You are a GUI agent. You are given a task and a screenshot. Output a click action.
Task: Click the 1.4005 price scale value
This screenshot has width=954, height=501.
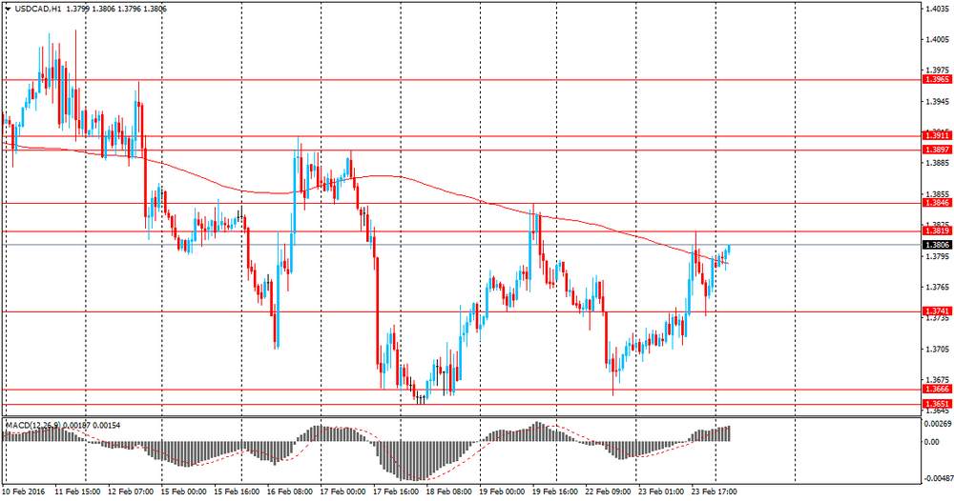point(937,39)
